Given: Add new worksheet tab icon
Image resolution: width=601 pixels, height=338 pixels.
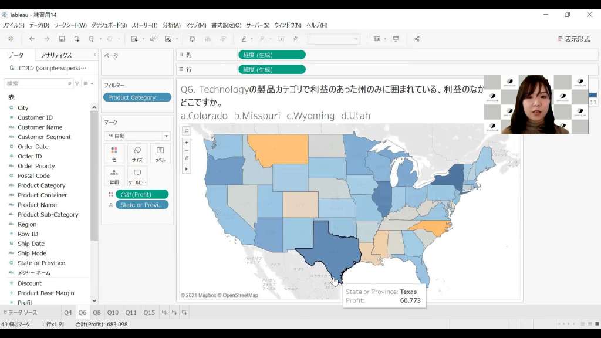Looking at the screenshot, I should tap(164, 312).
